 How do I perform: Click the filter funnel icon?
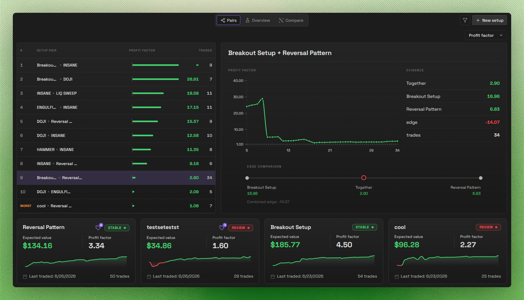click(465, 20)
